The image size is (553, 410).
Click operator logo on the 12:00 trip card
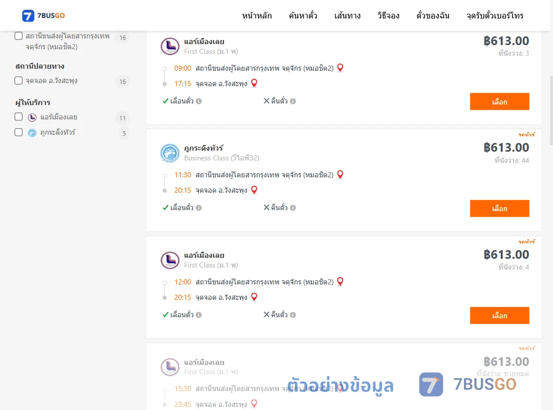(x=170, y=260)
